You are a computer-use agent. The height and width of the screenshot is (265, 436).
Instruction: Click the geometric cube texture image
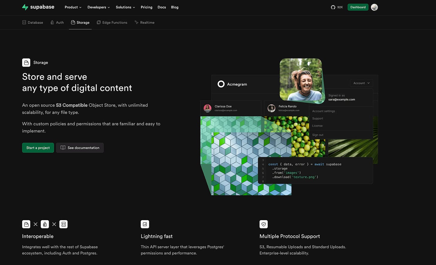pyautogui.click(x=251, y=164)
